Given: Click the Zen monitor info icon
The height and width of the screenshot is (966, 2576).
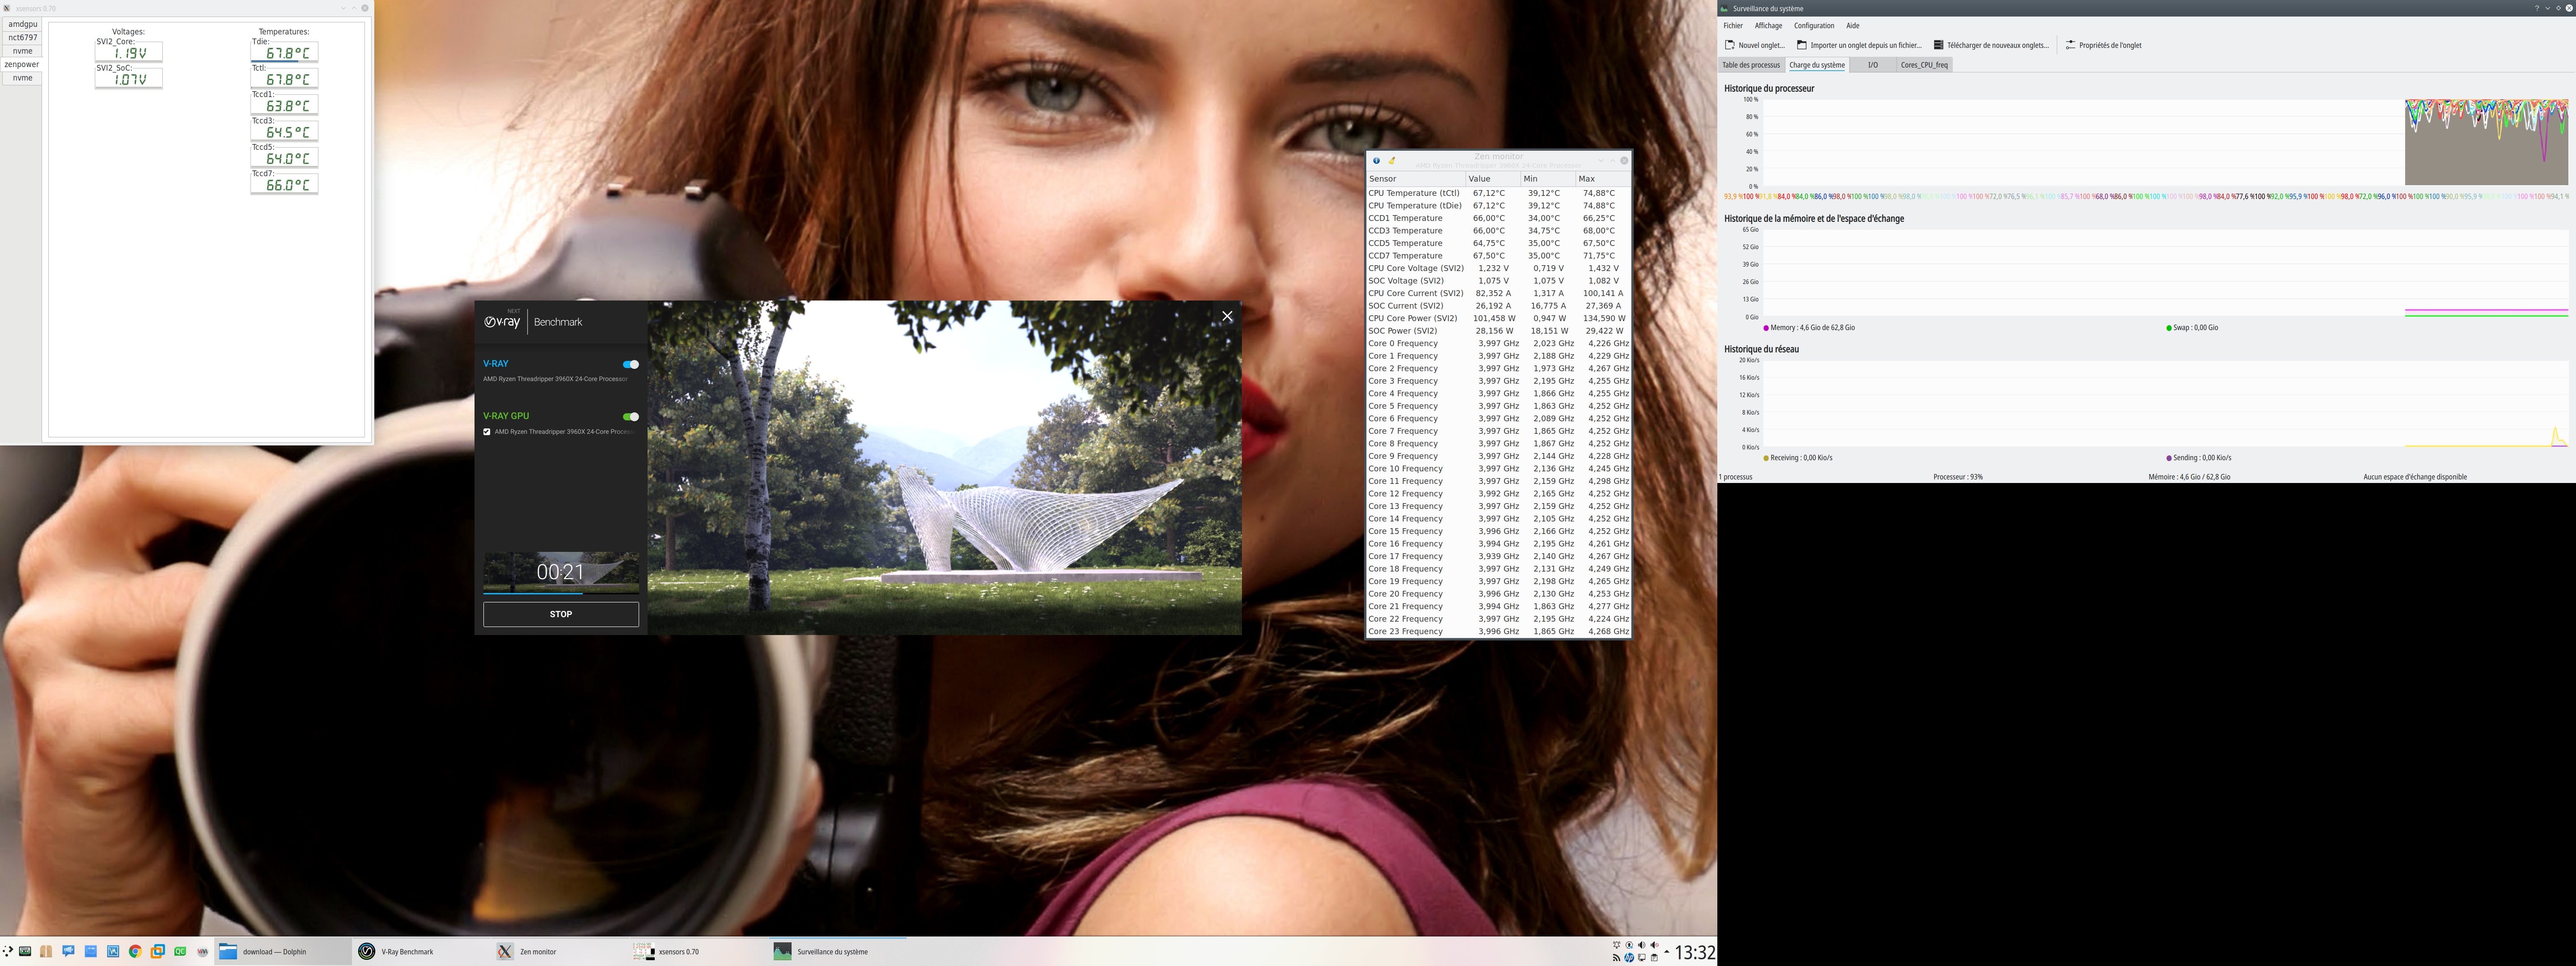Looking at the screenshot, I should [1376, 160].
